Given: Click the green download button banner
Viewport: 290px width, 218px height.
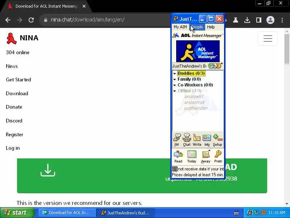Looking at the screenshot, I should [142, 176].
